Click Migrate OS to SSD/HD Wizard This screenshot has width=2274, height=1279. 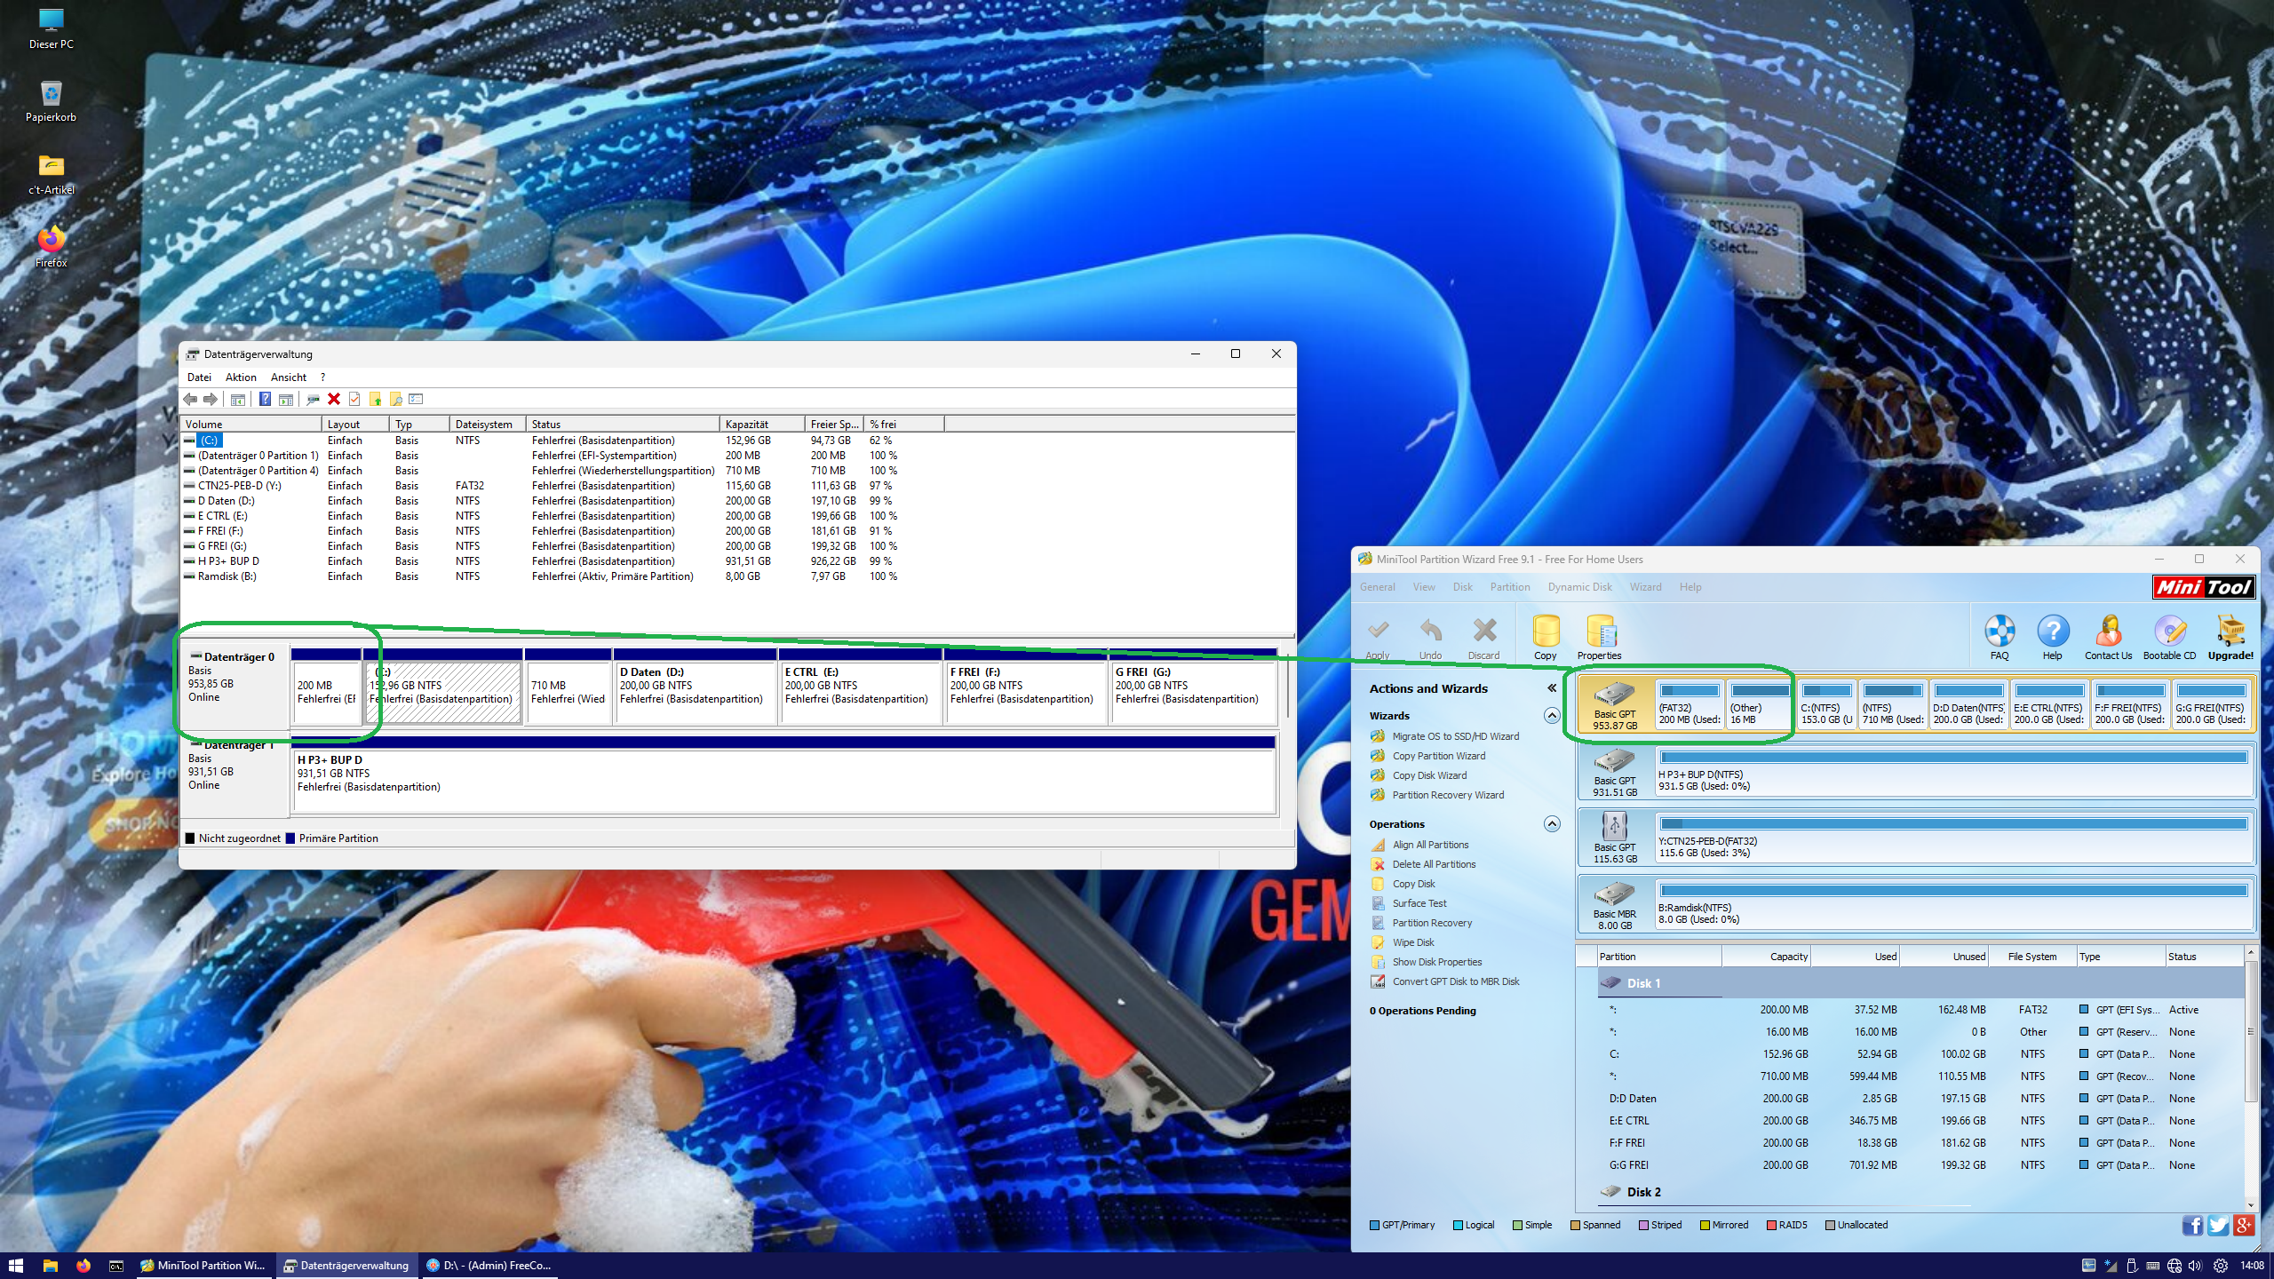(1455, 736)
